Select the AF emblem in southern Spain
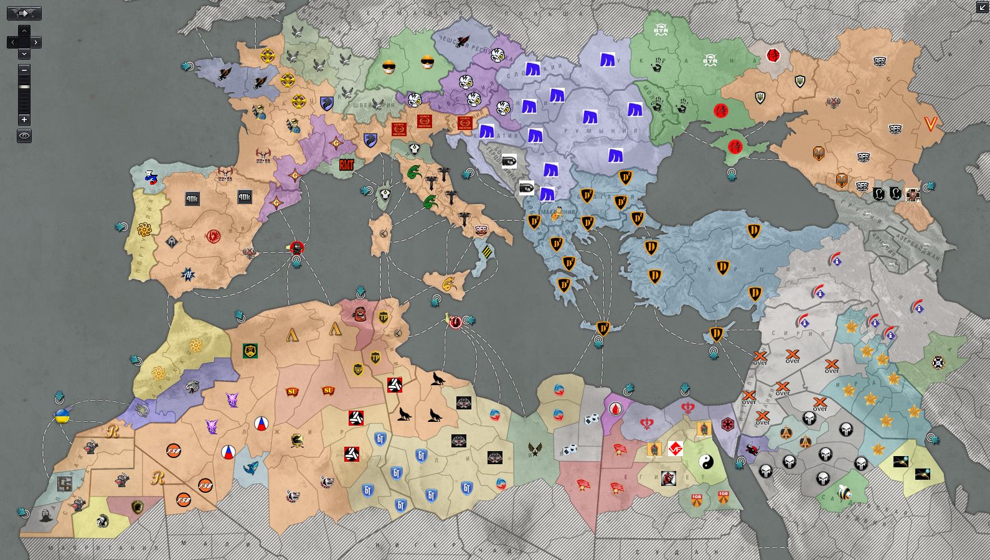The width and height of the screenshot is (990, 560). point(187,273)
